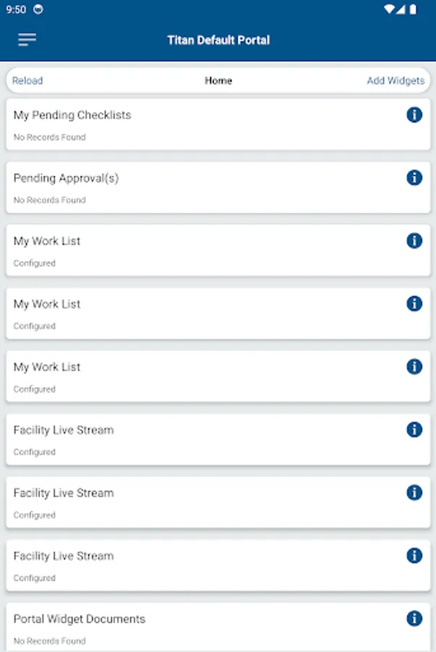
Task: Open the Portal Widget Documents card
Action: pyautogui.click(x=218, y=627)
